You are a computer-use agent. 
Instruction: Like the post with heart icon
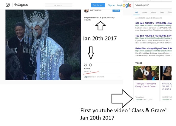coord(85,65)
